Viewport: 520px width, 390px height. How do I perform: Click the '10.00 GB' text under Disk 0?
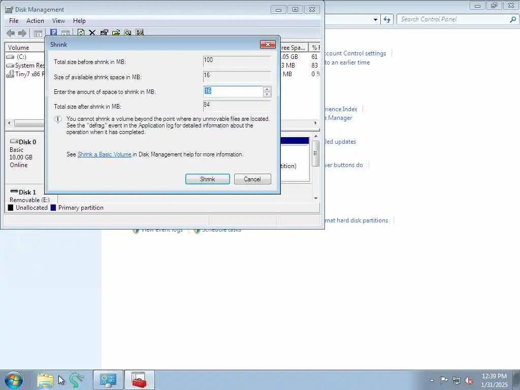click(21, 157)
